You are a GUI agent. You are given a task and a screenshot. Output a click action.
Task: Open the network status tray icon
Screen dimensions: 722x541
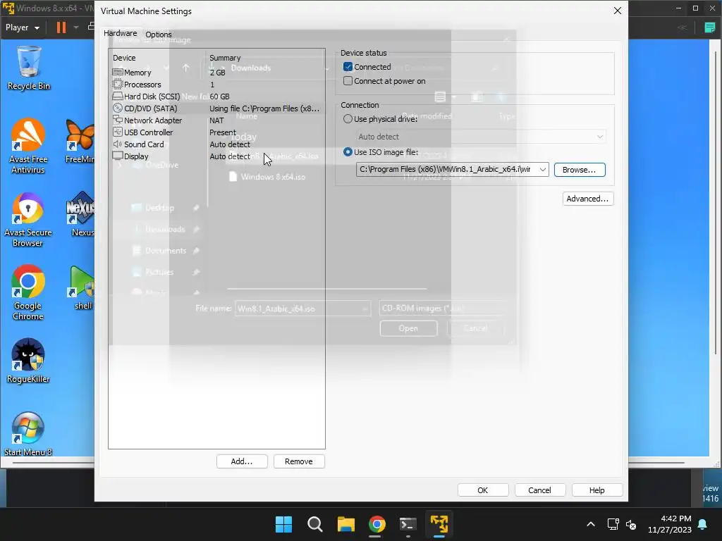point(613,524)
